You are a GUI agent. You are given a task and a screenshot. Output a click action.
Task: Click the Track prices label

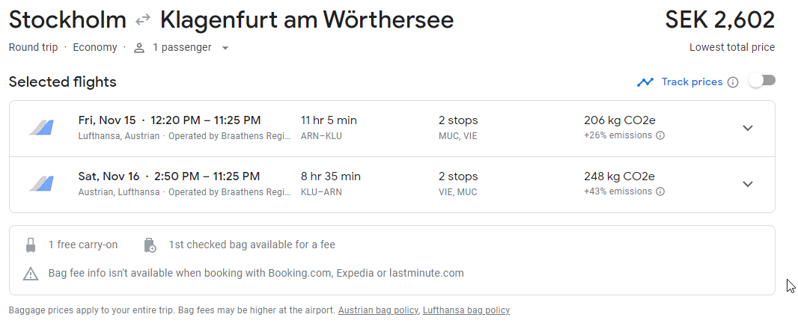pyautogui.click(x=692, y=82)
